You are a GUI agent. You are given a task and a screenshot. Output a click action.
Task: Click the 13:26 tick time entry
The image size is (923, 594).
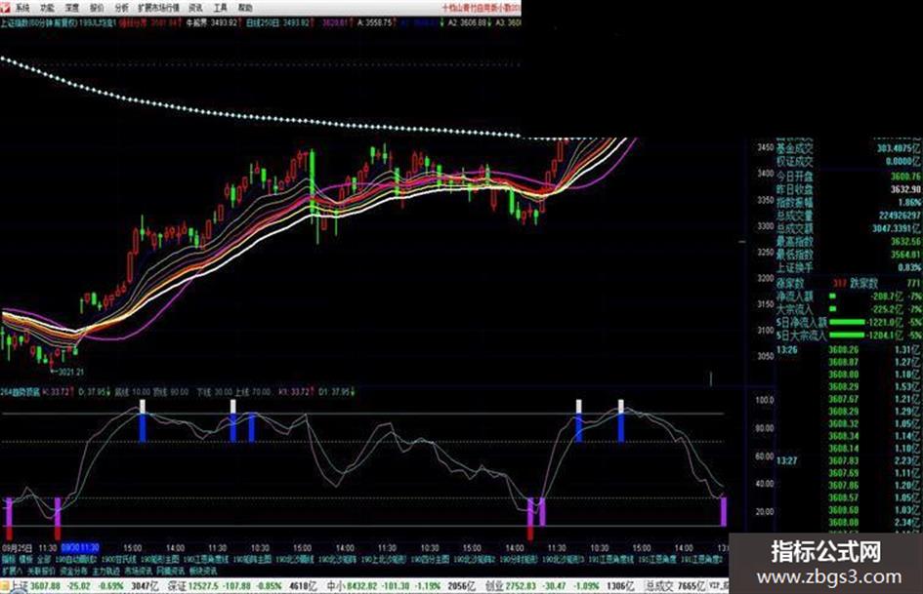[x=787, y=350]
